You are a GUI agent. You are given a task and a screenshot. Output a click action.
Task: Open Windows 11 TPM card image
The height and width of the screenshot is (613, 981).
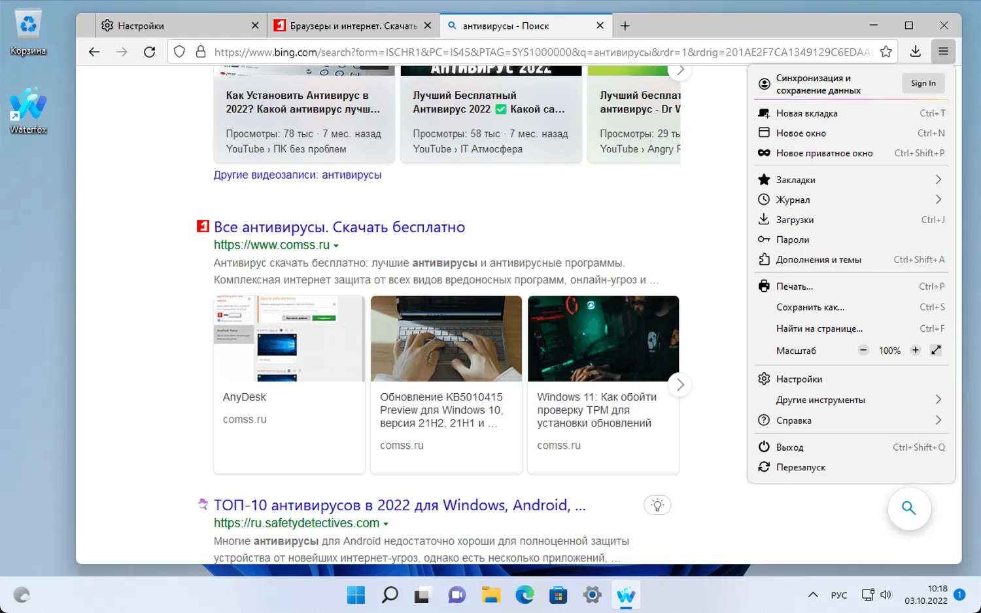click(x=604, y=338)
